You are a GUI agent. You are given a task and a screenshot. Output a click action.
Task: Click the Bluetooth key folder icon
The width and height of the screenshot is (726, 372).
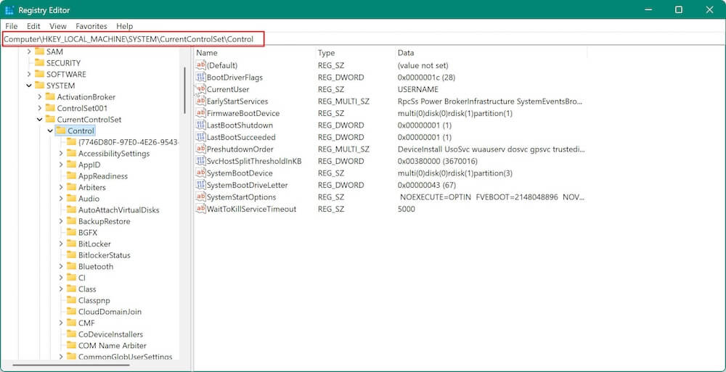(x=71, y=267)
